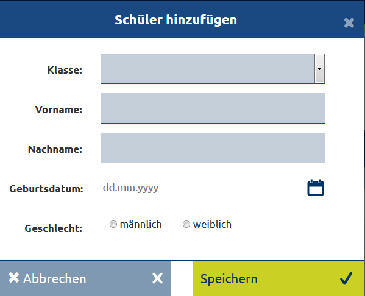365x296 pixels.
Task: Click the Geburtsdatum label
Action: pos(46,189)
